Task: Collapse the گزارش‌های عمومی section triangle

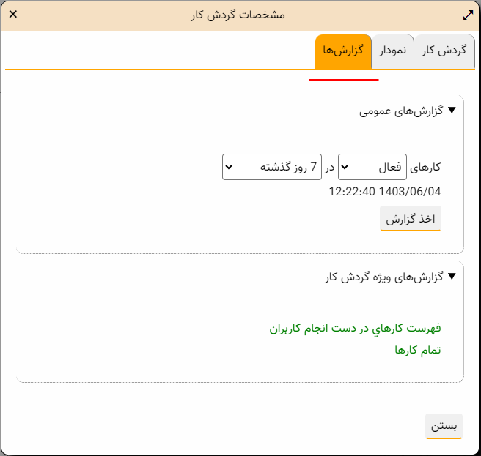Action: 452,111
